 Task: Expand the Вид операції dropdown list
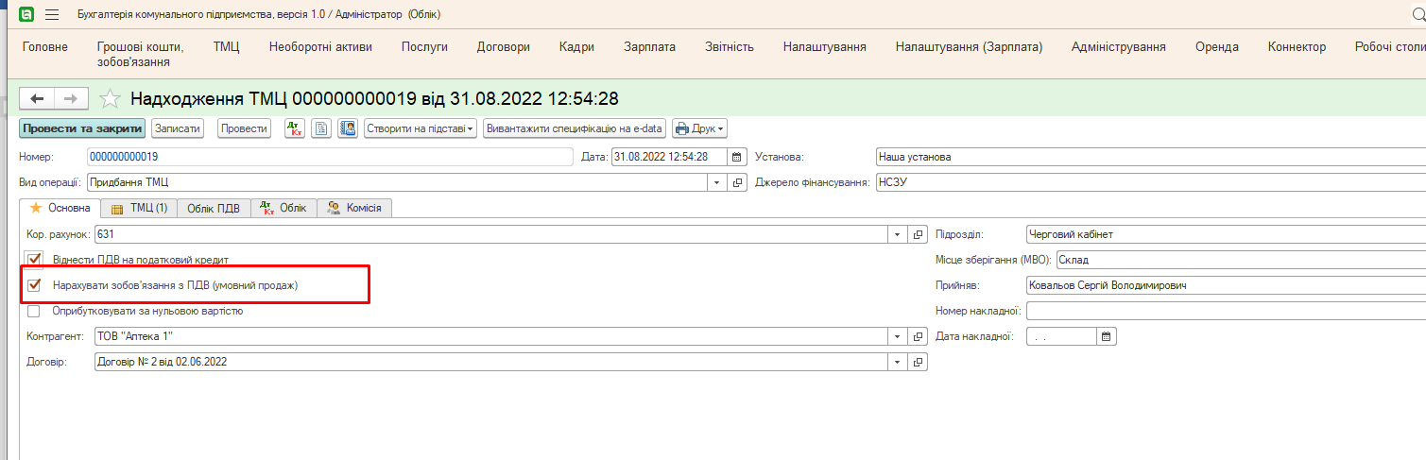[x=716, y=182]
